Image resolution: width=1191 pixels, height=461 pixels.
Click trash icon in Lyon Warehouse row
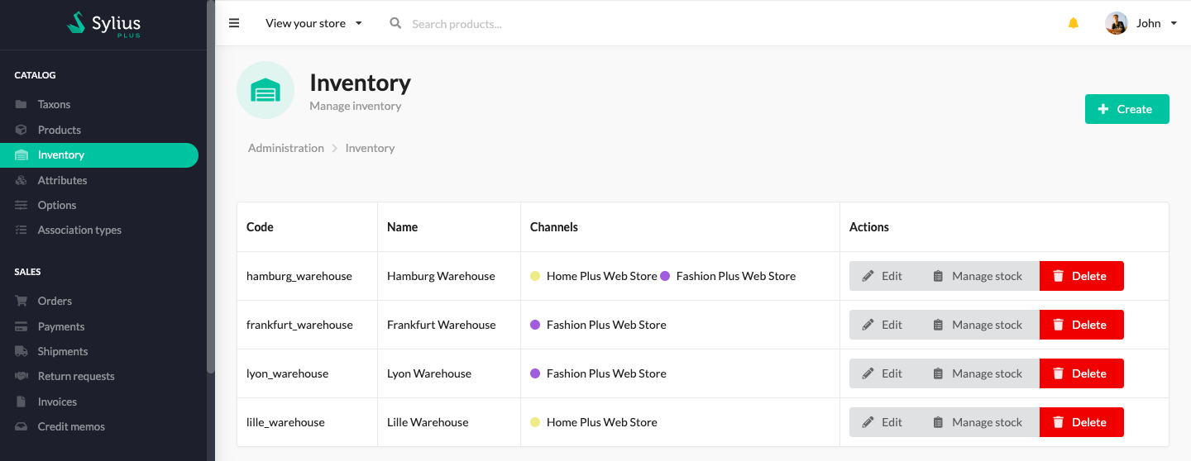[x=1058, y=373]
